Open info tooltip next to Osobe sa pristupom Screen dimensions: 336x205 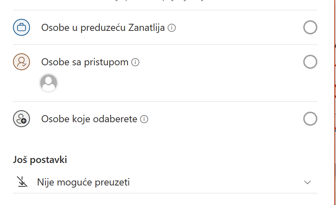[x=135, y=62]
